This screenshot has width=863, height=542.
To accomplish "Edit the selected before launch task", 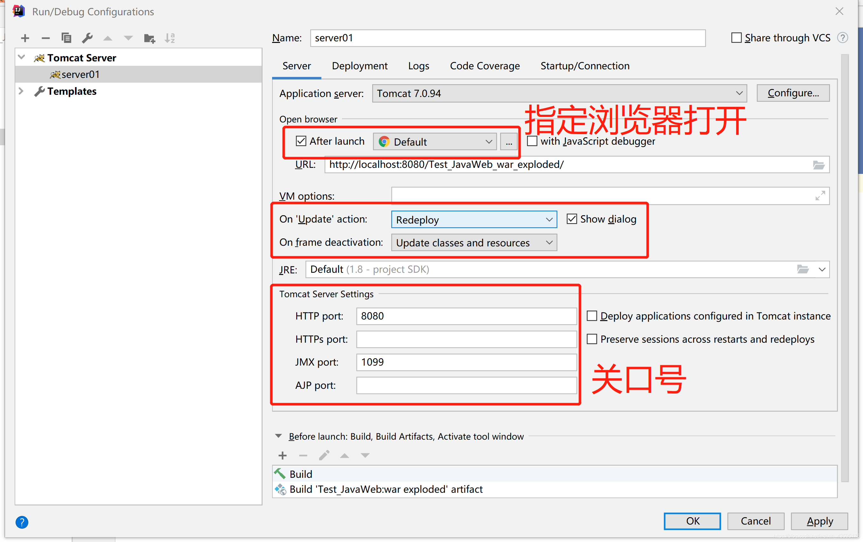I will 324,455.
